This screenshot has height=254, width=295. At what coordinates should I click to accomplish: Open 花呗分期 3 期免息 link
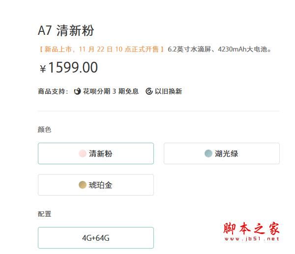pos(111,91)
